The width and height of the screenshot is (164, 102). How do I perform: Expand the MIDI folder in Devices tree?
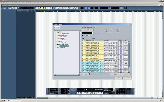58,32
